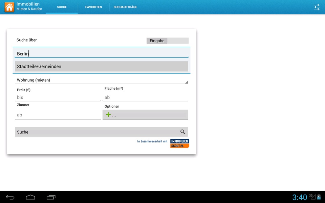The image size is (325, 203).
Task: Expand the Wohnung (mieten) dropdown
Action: point(102,80)
